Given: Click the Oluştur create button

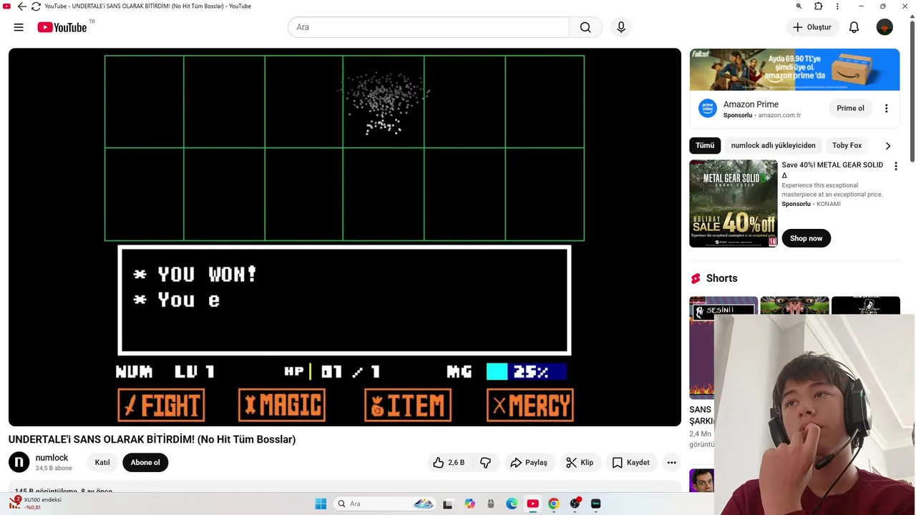Looking at the screenshot, I should click(812, 27).
